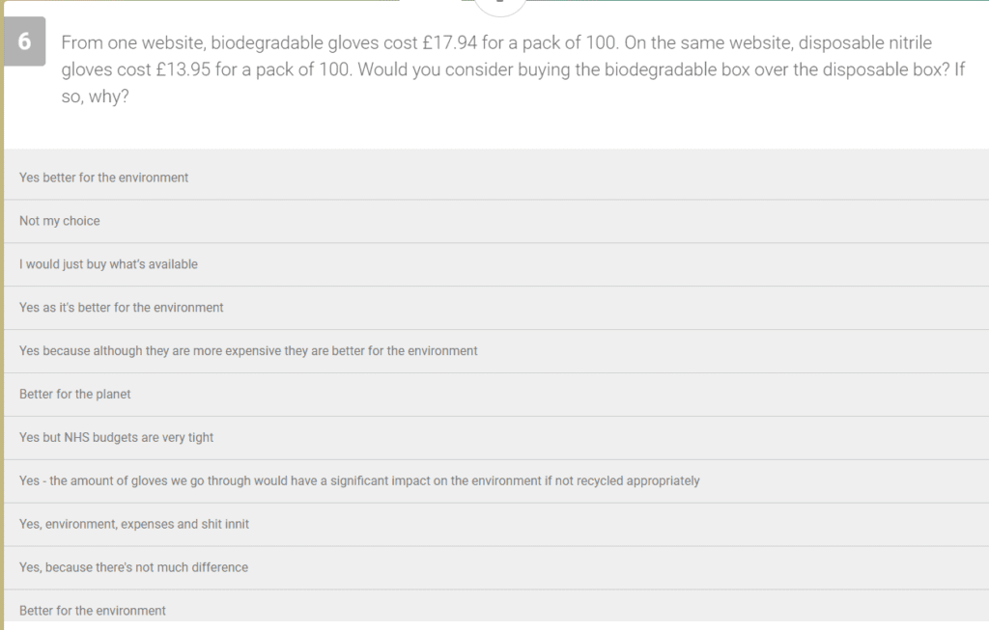Click the 'Better for the planet' response
Image resolution: width=989 pixels, height=630 pixels.
[x=496, y=395]
